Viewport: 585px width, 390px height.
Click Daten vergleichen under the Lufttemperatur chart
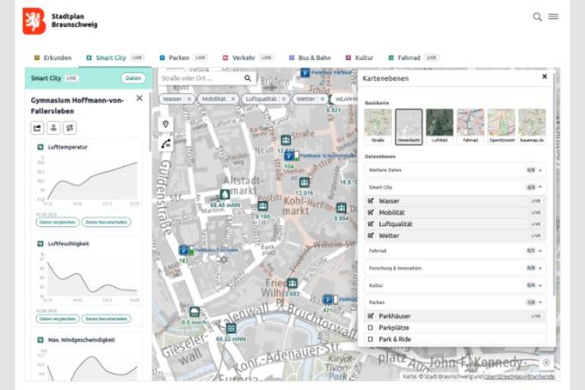click(x=57, y=222)
